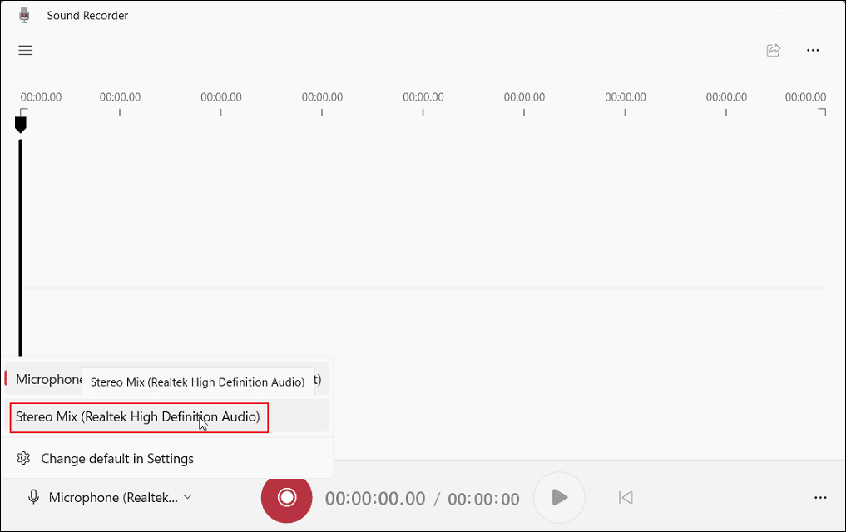Click the total duration display 00:00:00
The image size is (846, 532).
click(x=483, y=497)
